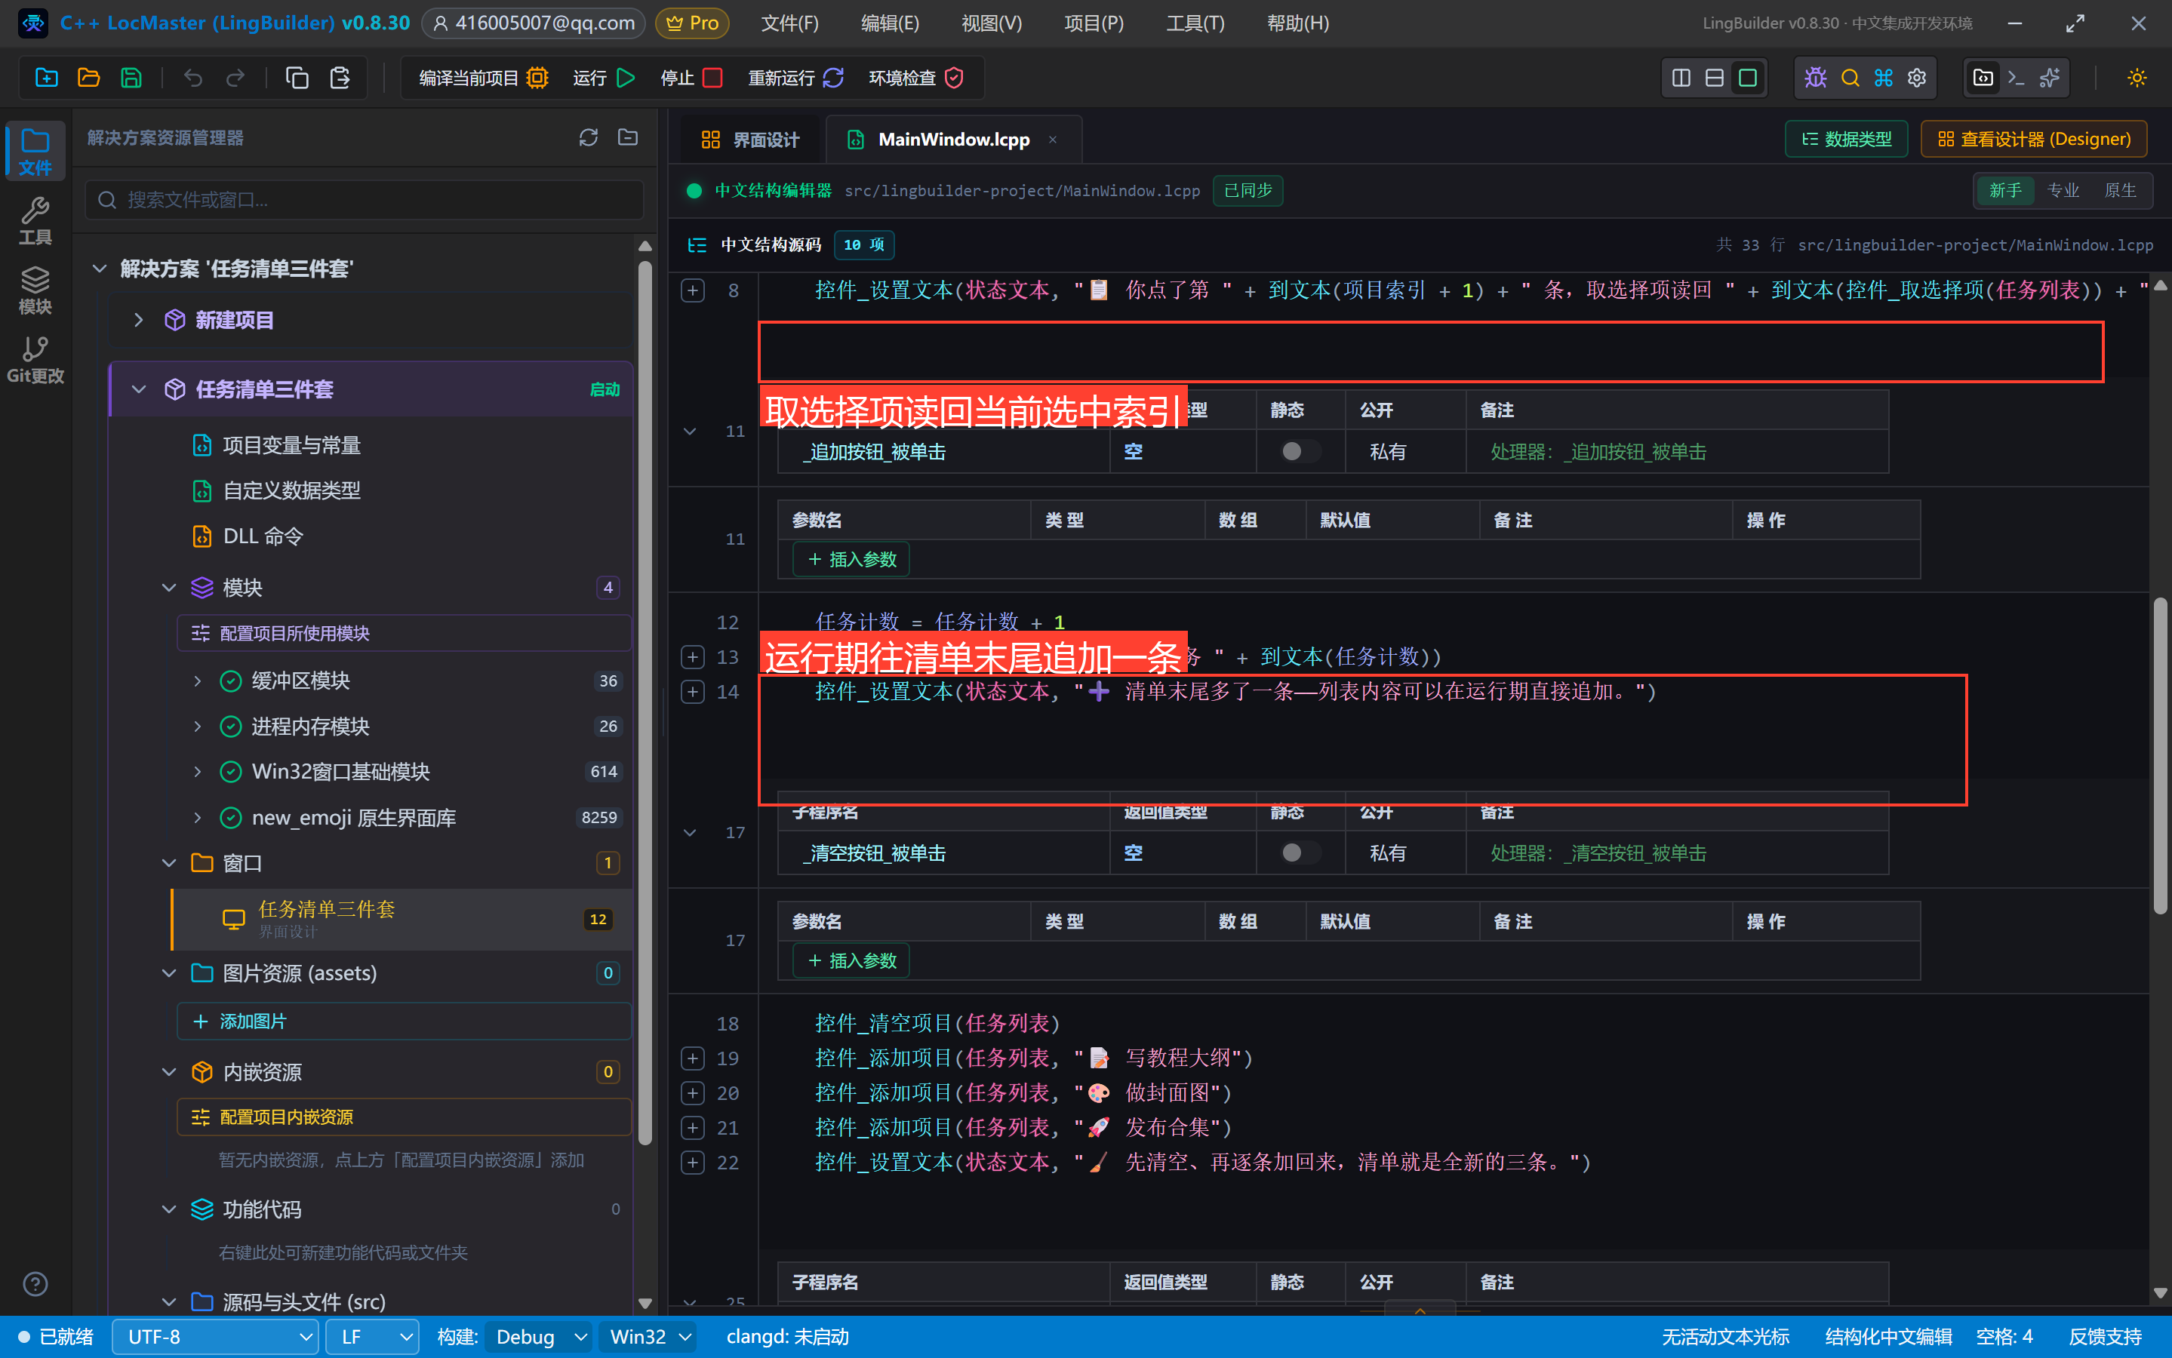The width and height of the screenshot is (2172, 1358).
Task: Open the 工具(T) menu
Action: [1195, 23]
